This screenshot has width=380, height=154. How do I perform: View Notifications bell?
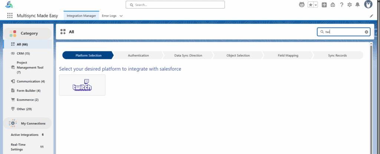pos(357,5)
